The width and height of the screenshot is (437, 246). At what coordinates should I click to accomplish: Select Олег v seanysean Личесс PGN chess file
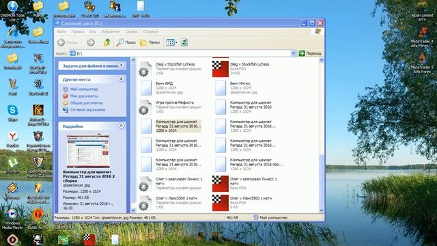tap(245, 184)
